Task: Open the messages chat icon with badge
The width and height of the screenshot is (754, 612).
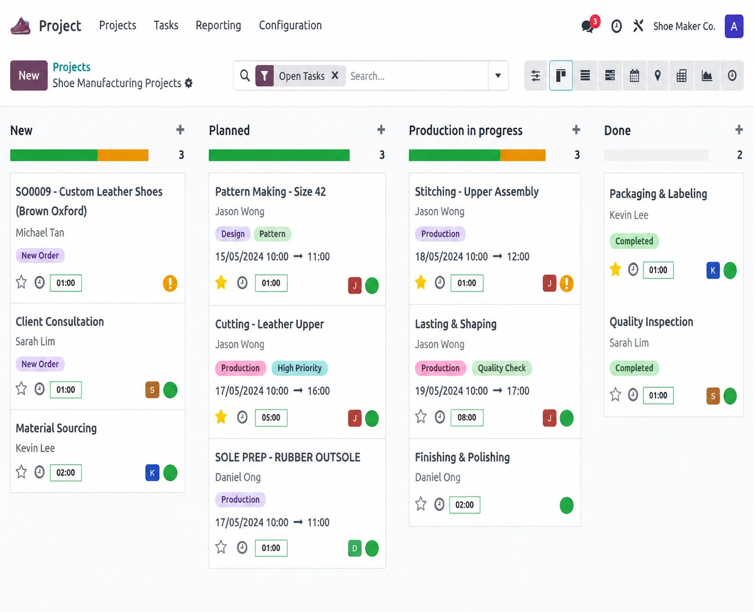Action: 588,25
